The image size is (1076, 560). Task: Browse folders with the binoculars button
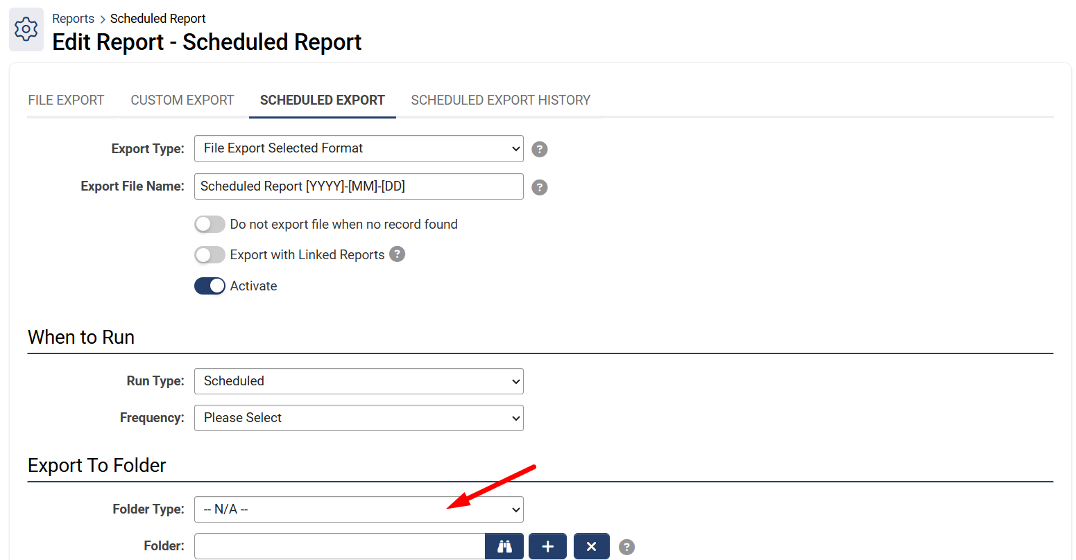[504, 546]
